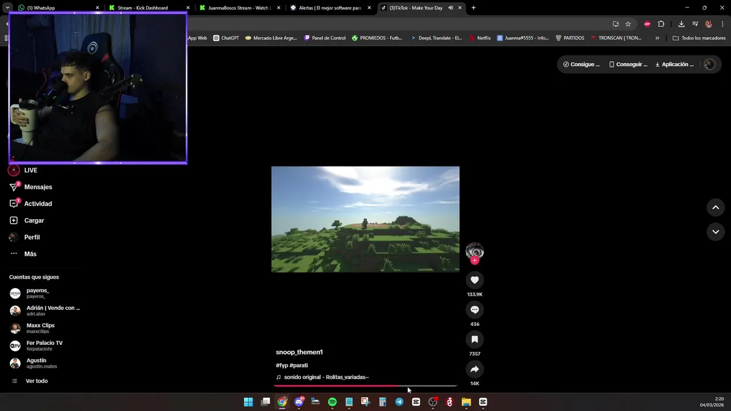Bookmark this page with the star icon
The height and width of the screenshot is (411, 731).
click(x=628, y=24)
